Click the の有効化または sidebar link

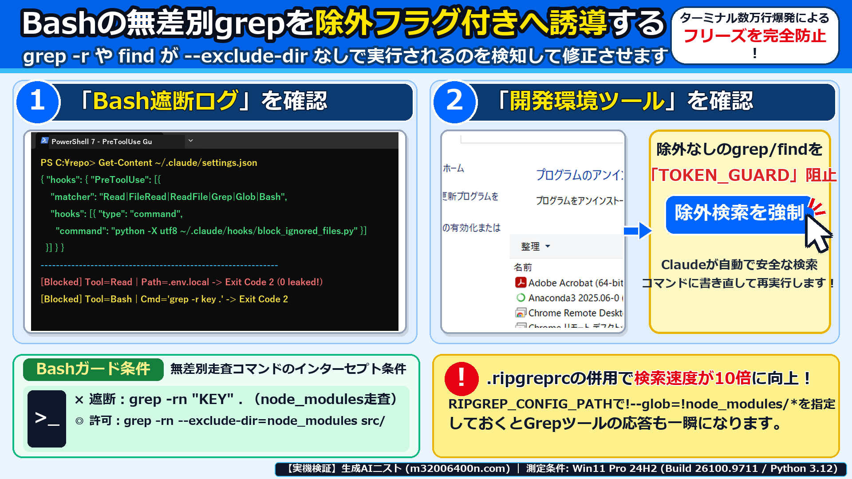pyautogui.click(x=471, y=228)
